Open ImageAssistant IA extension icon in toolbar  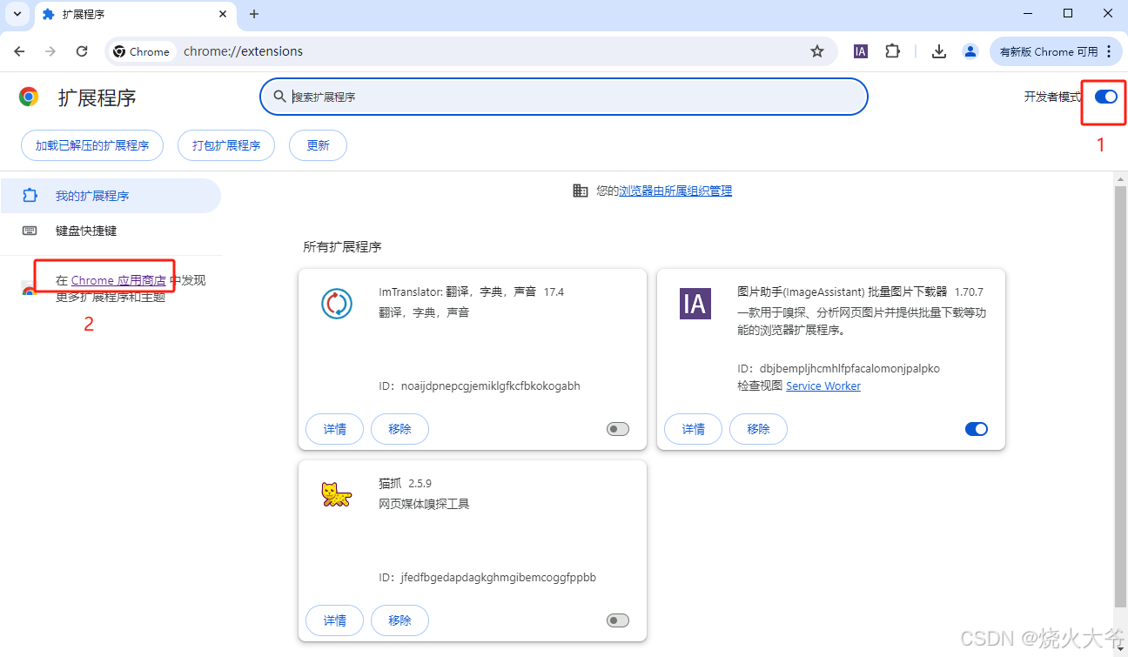point(860,51)
